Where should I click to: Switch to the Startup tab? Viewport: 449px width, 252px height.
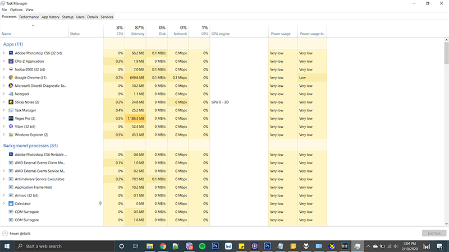(67, 17)
